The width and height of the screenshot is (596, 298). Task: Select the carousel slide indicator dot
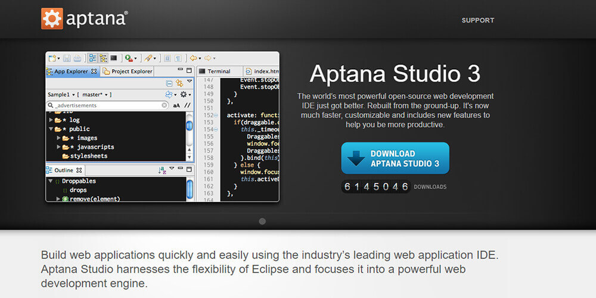(262, 221)
